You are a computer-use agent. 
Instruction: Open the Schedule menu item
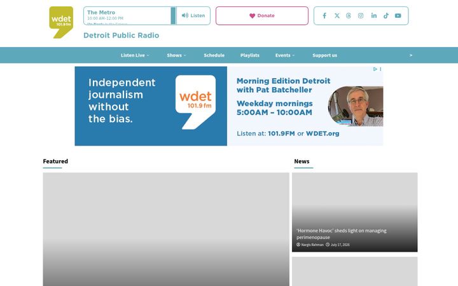[x=214, y=55]
